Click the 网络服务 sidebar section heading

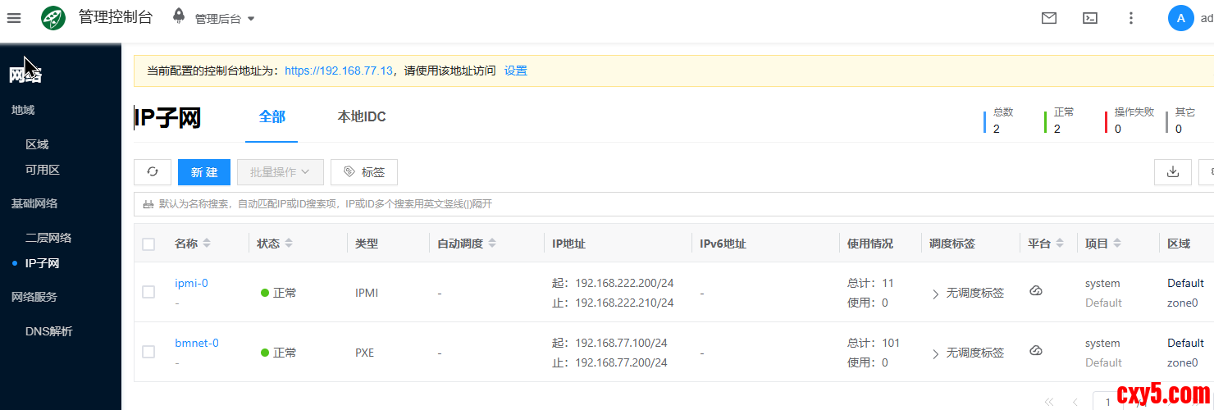[34, 297]
